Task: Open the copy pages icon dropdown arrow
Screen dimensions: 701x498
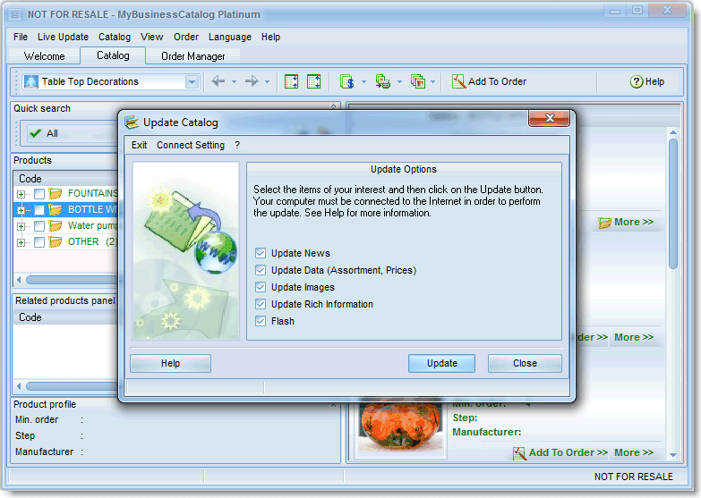Action: tap(432, 81)
